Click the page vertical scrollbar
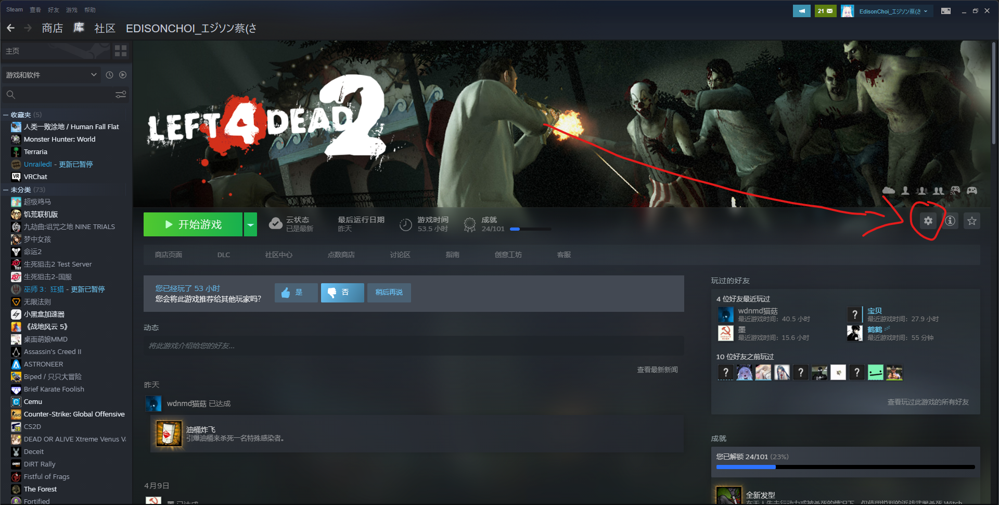The image size is (999, 505). coord(994,94)
